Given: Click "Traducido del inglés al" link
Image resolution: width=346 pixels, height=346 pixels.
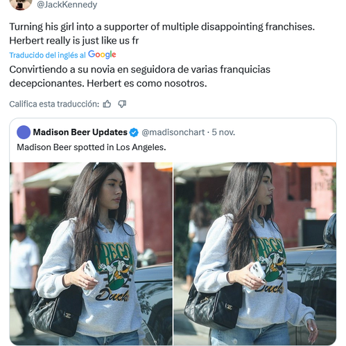Looking at the screenshot, I should [47, 55].
